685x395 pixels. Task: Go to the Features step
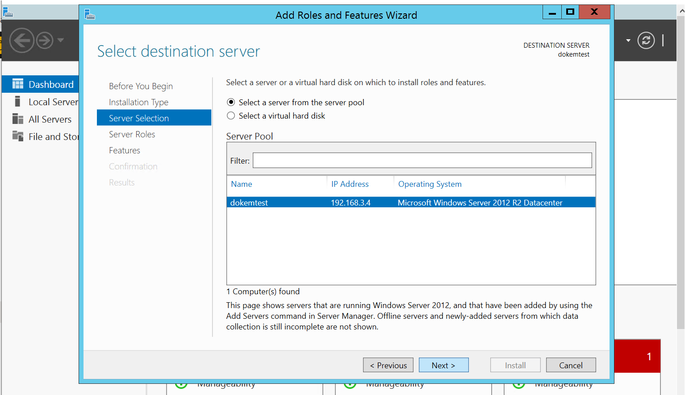pos(125,150)
